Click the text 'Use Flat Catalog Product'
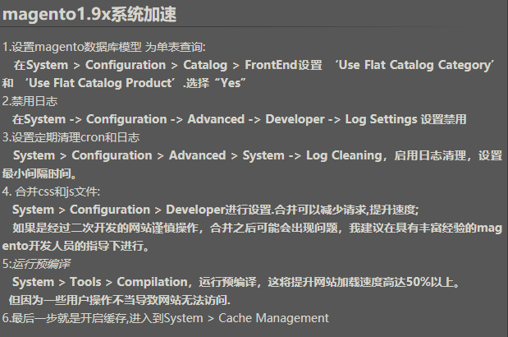 coord(100,83)
